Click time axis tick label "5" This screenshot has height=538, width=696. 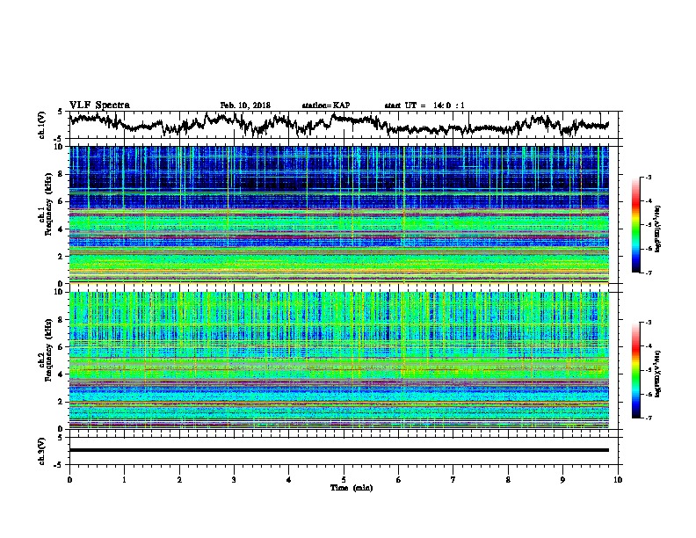pyautogui.click(x=344, y=479)
